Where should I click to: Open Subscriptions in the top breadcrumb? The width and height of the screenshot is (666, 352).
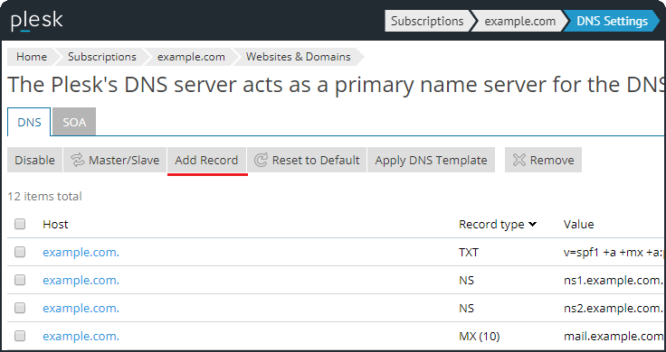click(x=427, y=21)
